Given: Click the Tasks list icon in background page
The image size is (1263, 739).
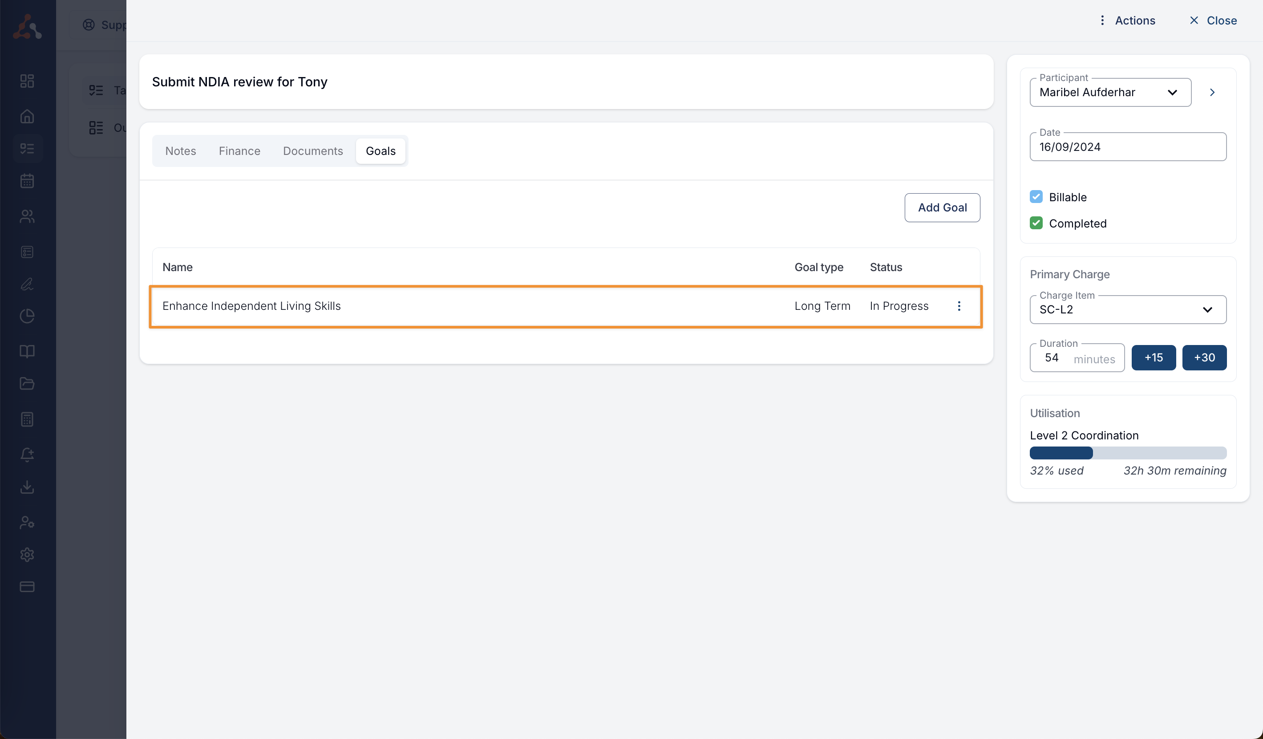Looking at the screenshot, I should tap(96, 90).
